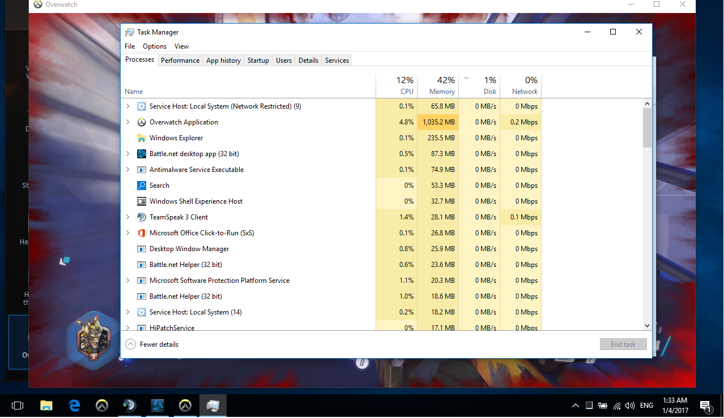Click the Service Host Network Restricted gear icon

click(142, 106)
